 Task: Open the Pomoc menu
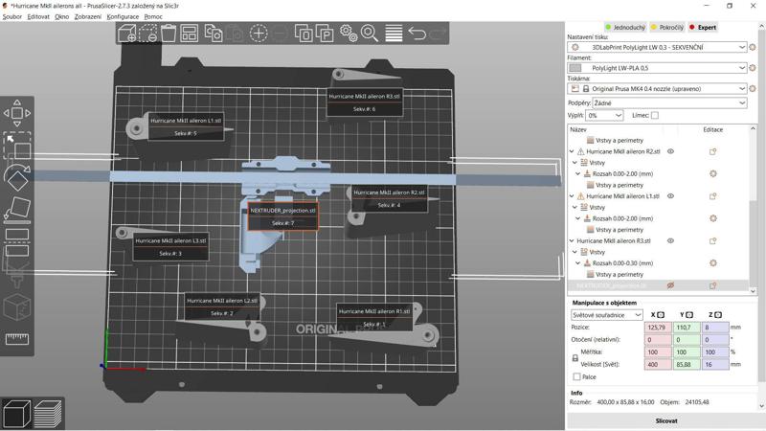[153, 16]
